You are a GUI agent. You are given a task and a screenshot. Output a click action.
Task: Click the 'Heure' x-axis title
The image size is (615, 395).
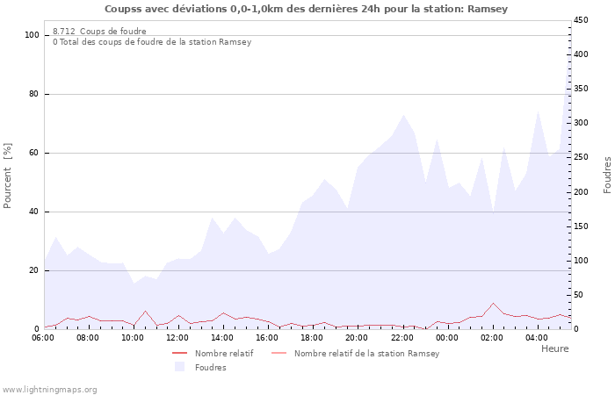554,348
